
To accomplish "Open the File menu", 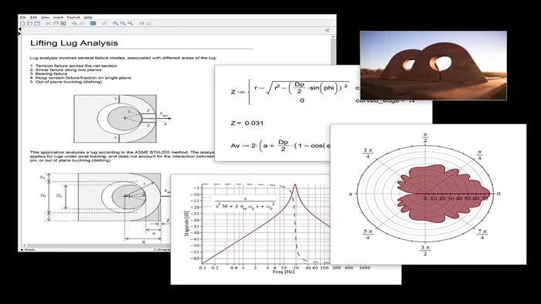I will (x=22, y=17).
